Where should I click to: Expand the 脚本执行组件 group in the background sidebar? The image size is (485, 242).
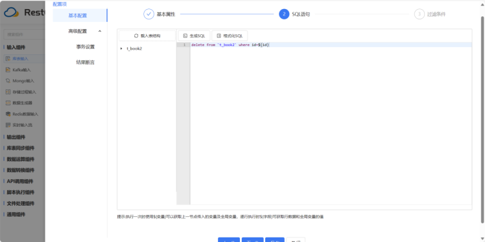coord(20,192)
